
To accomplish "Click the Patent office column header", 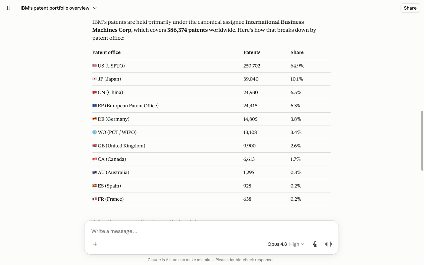I will pyautogui.click(x=106, y=52).
